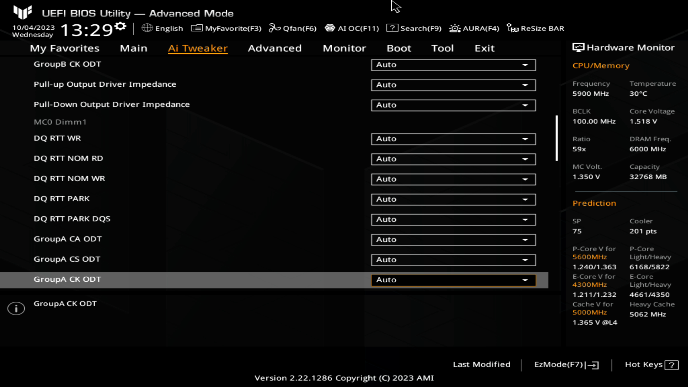Screen dimensions: 688x387
Task: Click the Last Modified button
Action: [x=482, y=364]
